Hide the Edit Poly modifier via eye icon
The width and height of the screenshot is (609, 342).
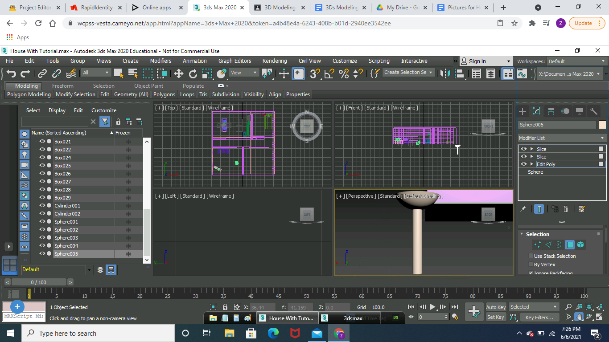click(523, 164)
